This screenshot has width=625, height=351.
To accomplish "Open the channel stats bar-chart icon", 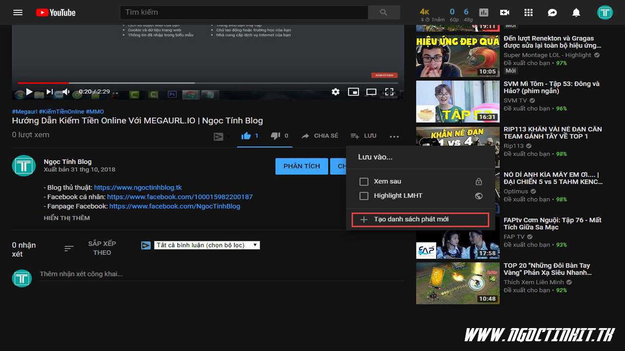I will [x=483, y=13].
